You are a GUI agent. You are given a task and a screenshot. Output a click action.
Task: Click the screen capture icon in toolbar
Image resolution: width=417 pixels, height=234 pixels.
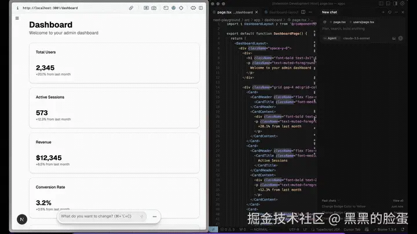pyautogui.click(x=147, y=8)
